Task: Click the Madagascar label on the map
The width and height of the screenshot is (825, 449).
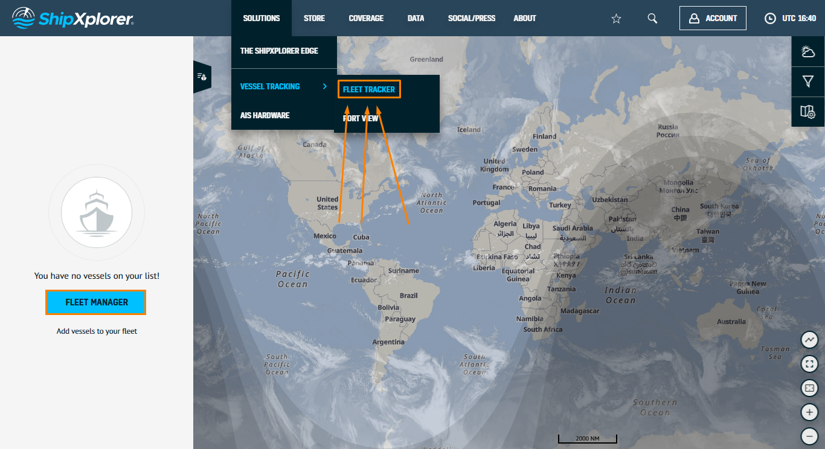Action: pos(580,311)
